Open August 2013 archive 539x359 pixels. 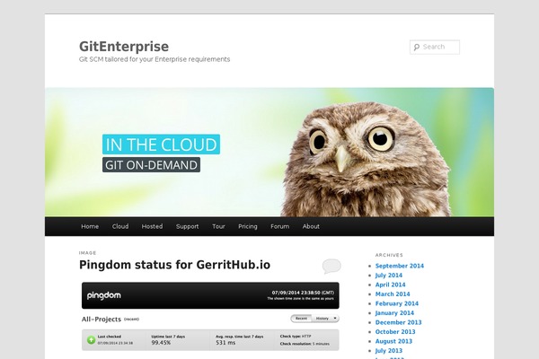393,341
